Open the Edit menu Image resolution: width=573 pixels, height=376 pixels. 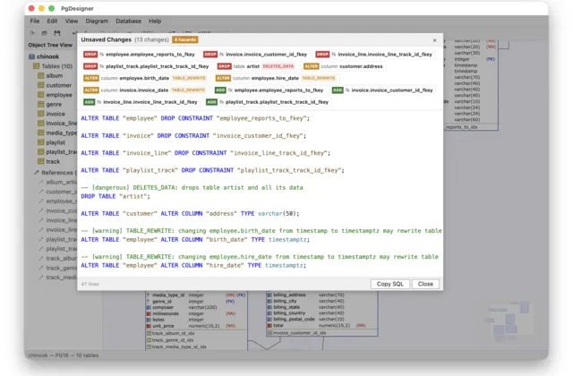52,21
